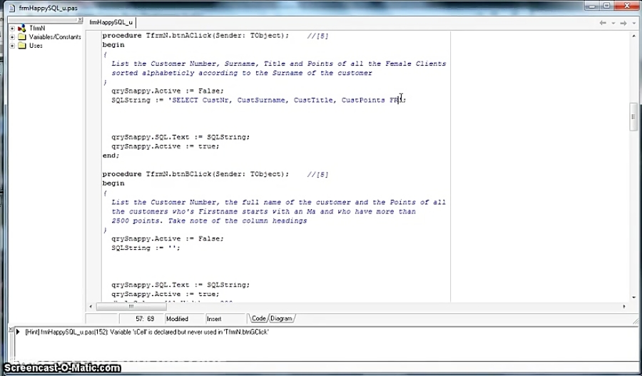Click comment 'List the Customer Number, the full name'
Screen dimensions: 642x376
(278, 202)
